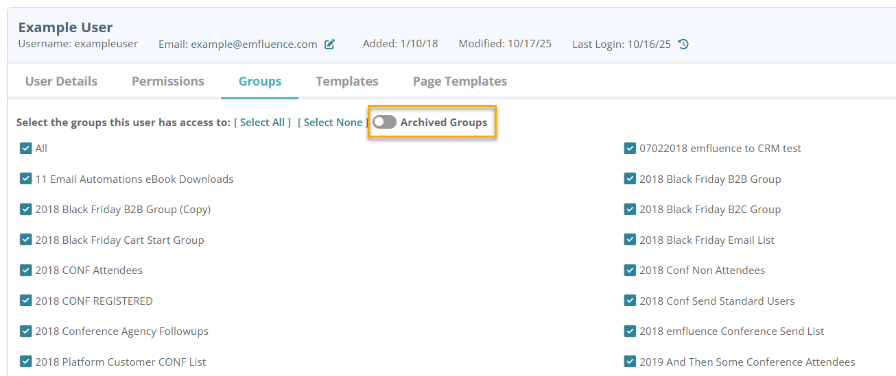Screen dimensions: 896x376
Task: Switch to the User Details tab
Action: 61,82
